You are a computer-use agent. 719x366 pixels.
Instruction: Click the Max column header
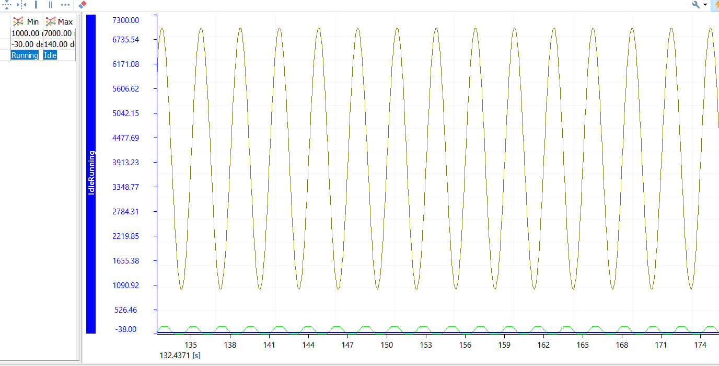coord(59,21)
